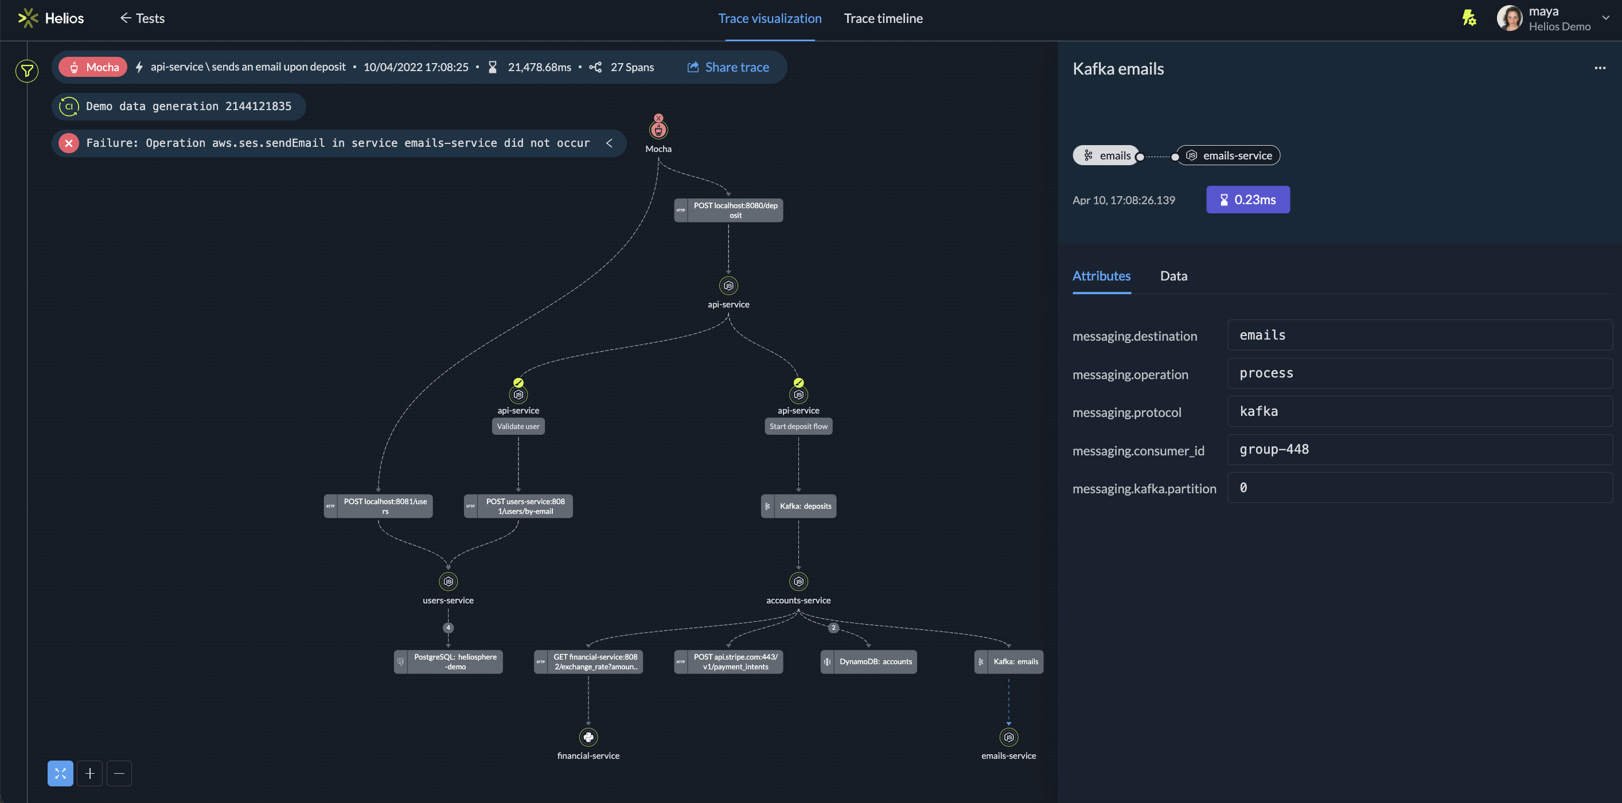
Task: Zoom in with the plus button
Action: (89, 773)
